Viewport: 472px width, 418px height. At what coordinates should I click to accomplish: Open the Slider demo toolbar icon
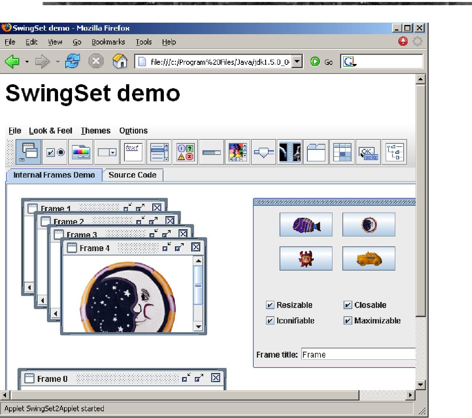[x=264, y=152]
